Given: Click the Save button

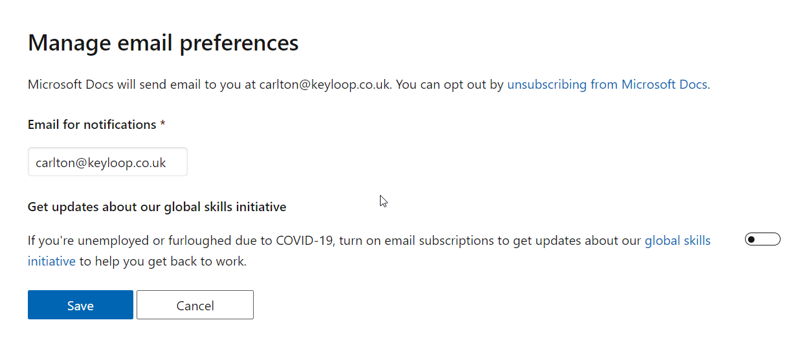Looking at the screenshot, I should [x=80, y=305].
